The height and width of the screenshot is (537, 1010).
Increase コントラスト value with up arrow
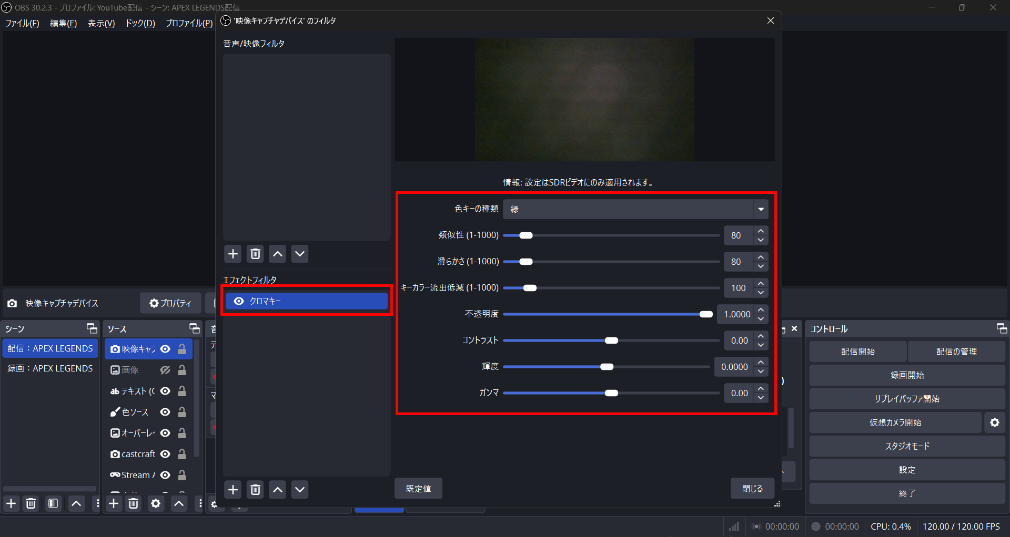click(761, 336)
